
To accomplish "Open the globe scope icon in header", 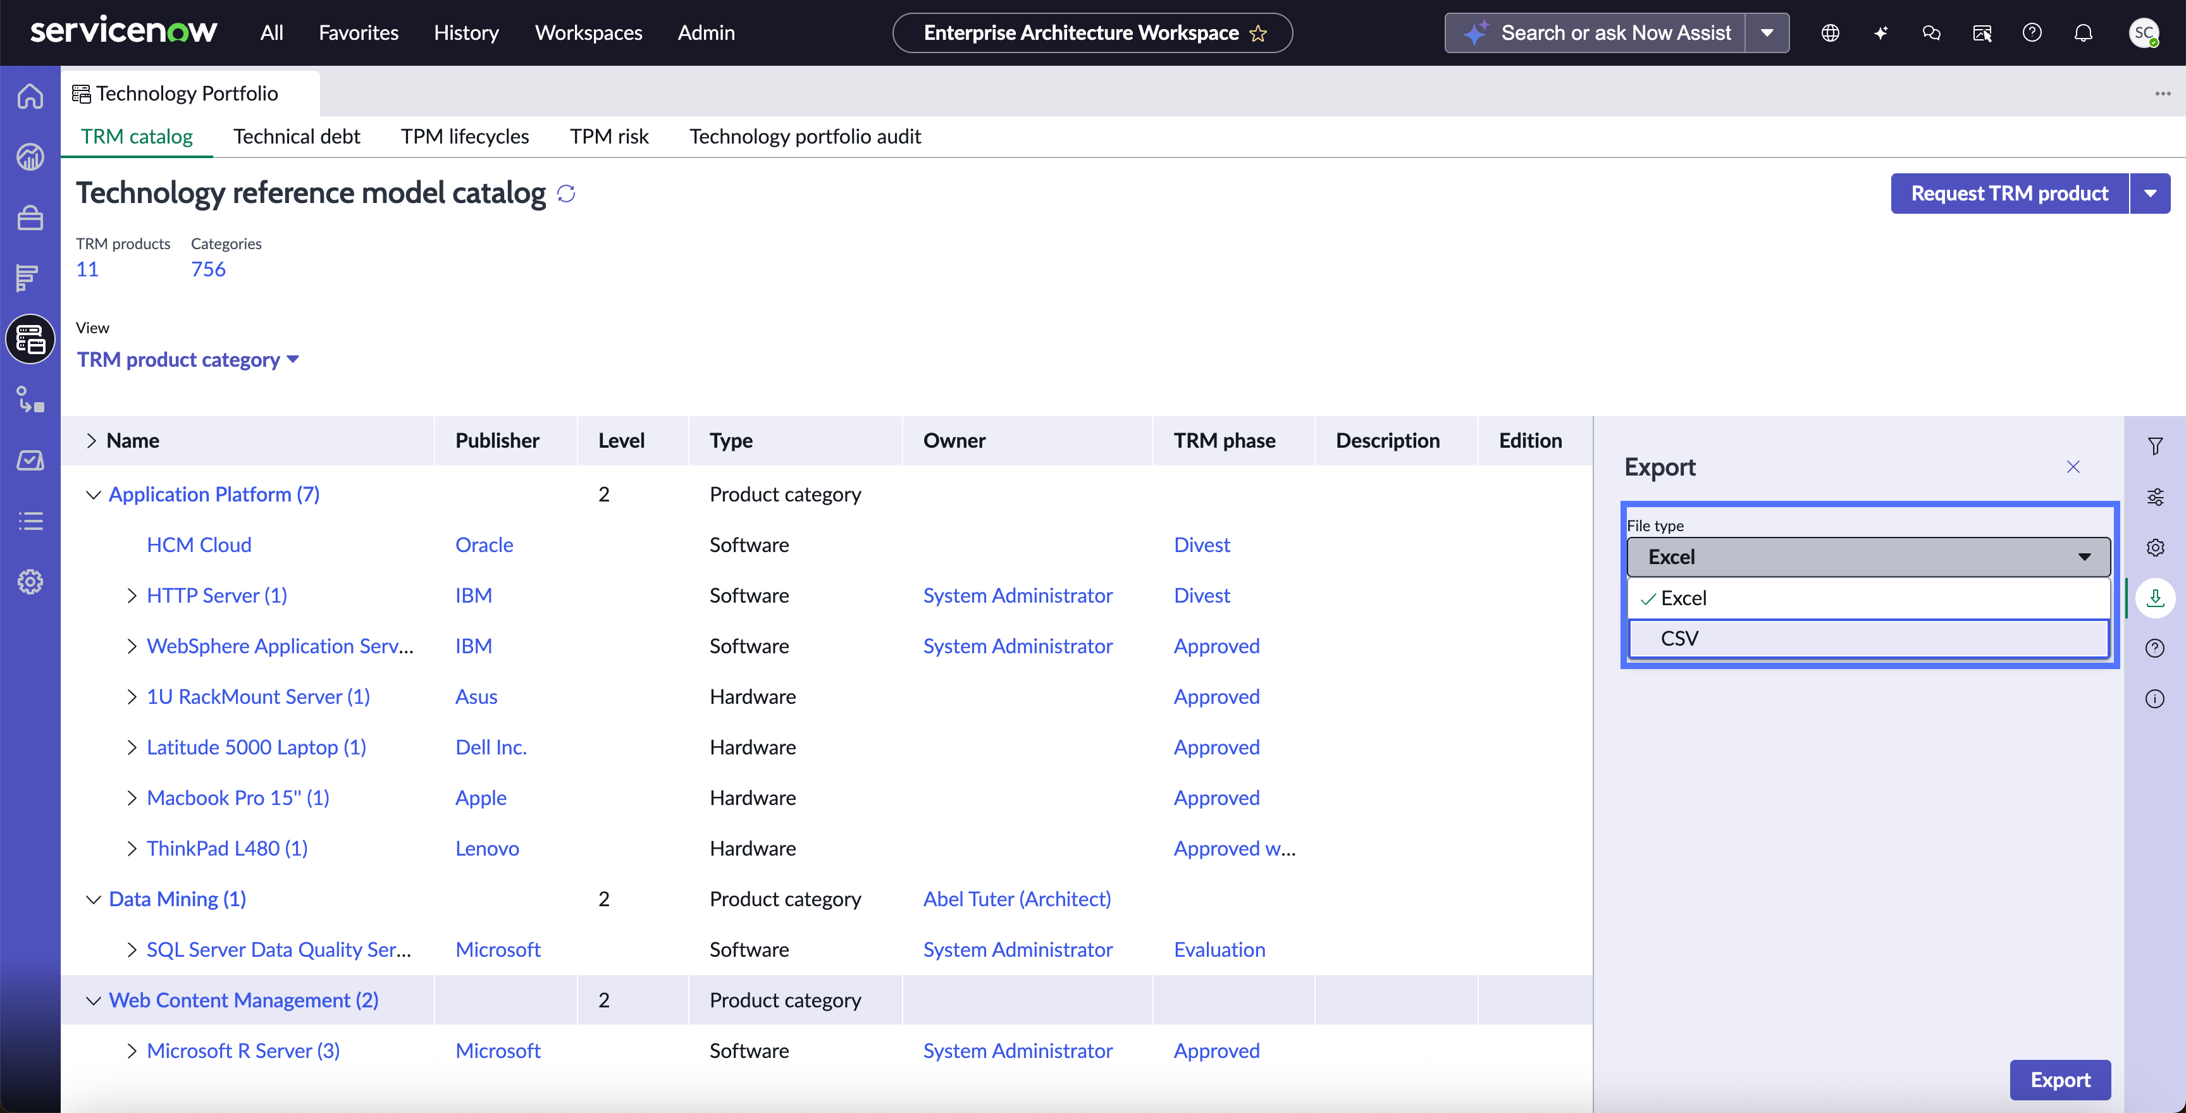I will 1831,33.
